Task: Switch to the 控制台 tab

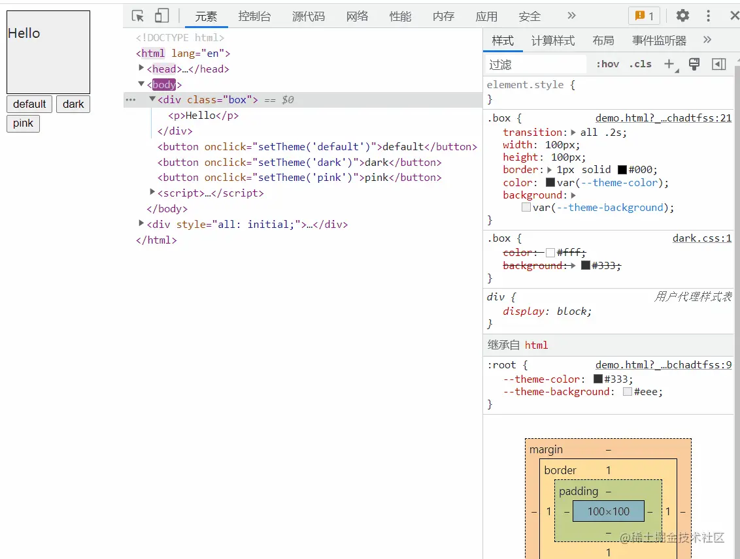Action: [x=254, y=16]
